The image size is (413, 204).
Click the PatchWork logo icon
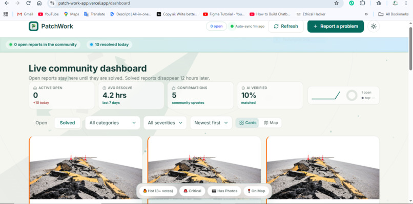pyautogui.click(x=33, y=26)
